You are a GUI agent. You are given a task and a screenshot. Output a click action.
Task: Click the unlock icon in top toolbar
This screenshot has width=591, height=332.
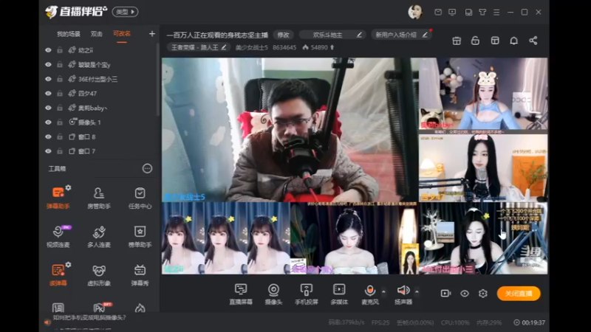coord(475,41)
